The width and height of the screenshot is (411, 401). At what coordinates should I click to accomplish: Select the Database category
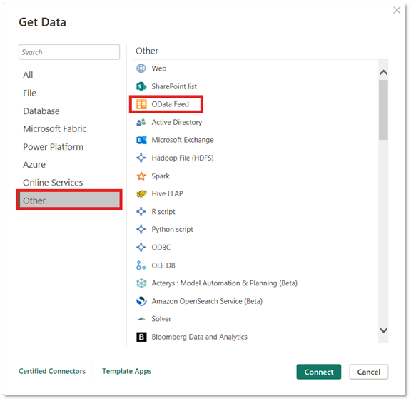click(41, 111)
